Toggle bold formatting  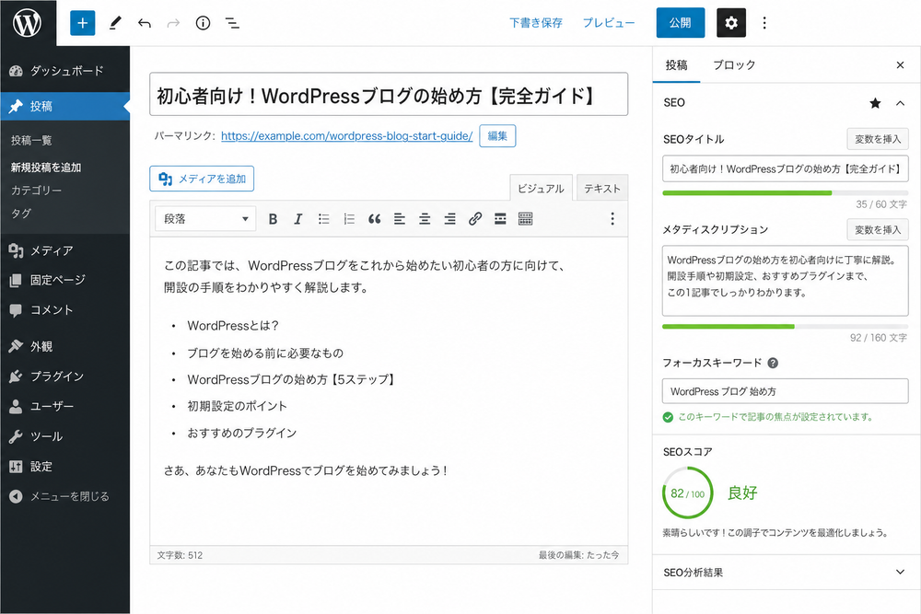pos(273,219)
